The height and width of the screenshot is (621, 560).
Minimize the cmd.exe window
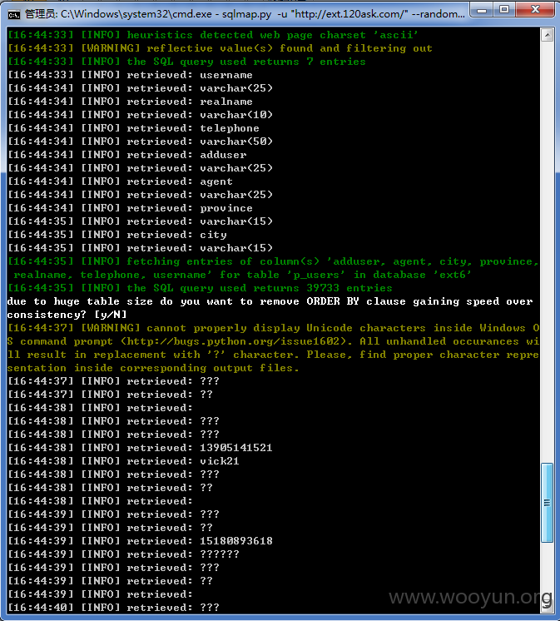pos(482,9)
